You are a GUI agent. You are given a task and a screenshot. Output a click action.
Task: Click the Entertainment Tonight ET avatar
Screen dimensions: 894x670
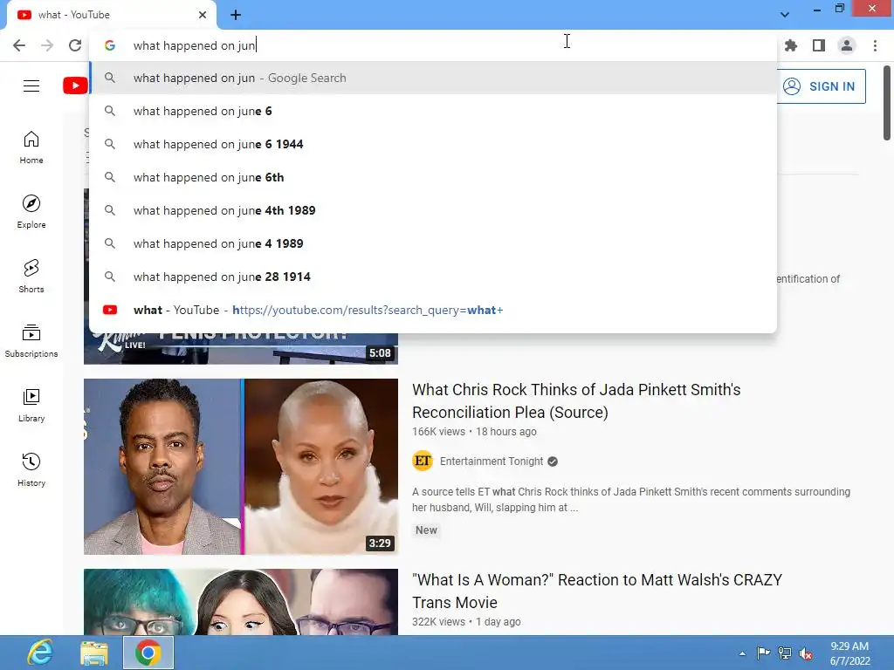[x=423, y=461]
